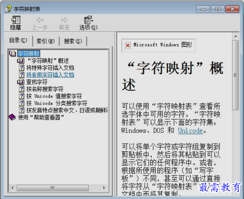The width and height of the screenshot is (244, 199).
Task: Click the question page icon beside 按名称搜索字符
Action: (x=21, y=89)
